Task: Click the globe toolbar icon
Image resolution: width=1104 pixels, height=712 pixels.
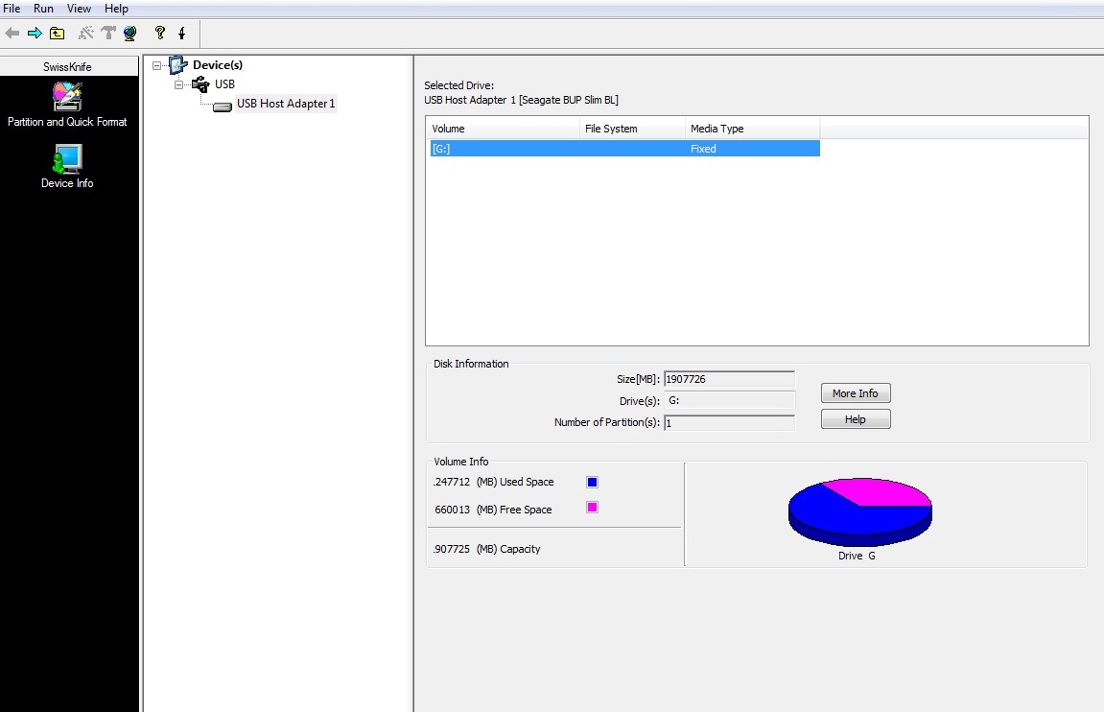Action: coord(130,33)
